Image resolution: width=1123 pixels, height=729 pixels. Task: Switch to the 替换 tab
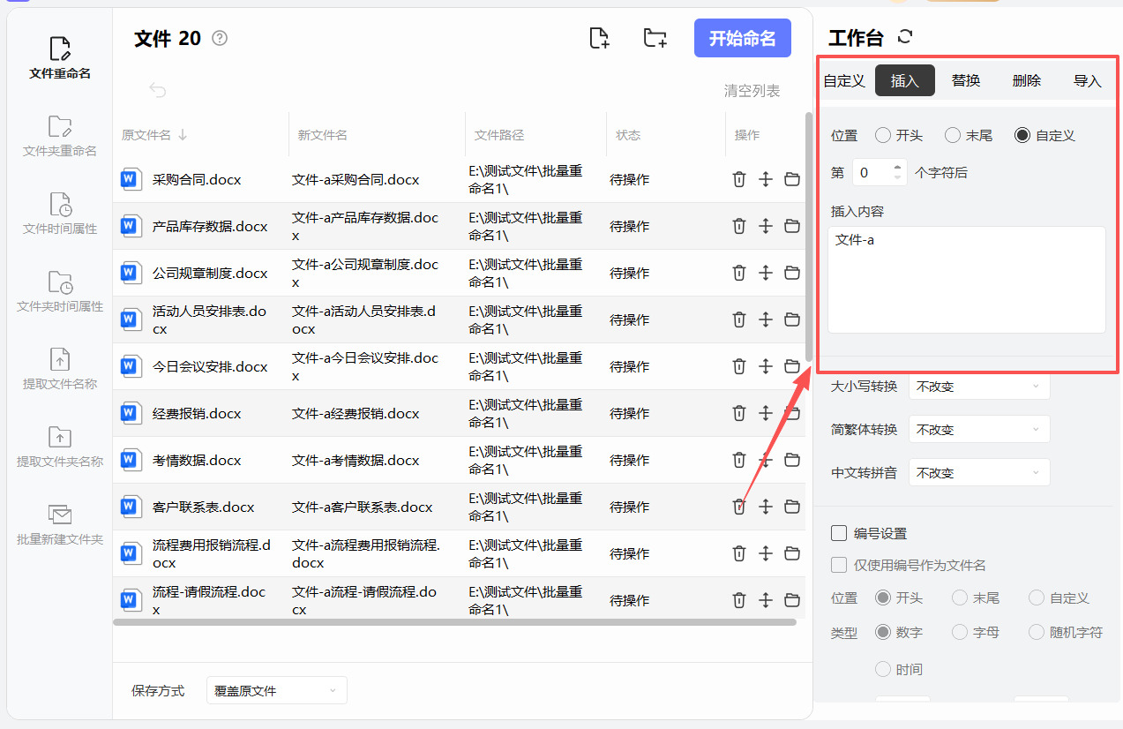(x=966, y=80)
